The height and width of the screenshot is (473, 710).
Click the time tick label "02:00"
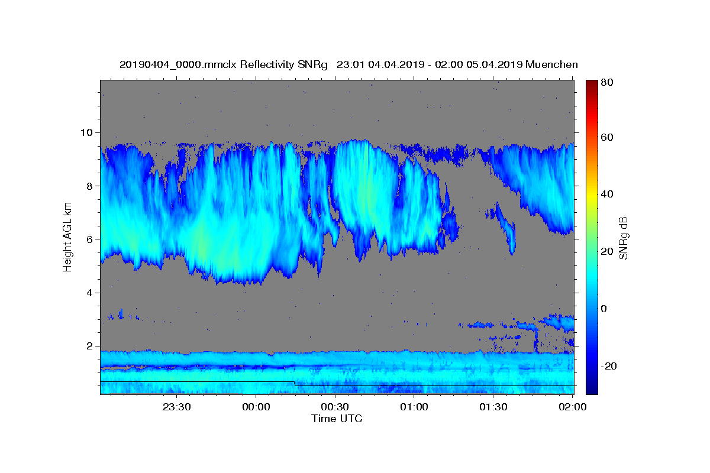572,407
